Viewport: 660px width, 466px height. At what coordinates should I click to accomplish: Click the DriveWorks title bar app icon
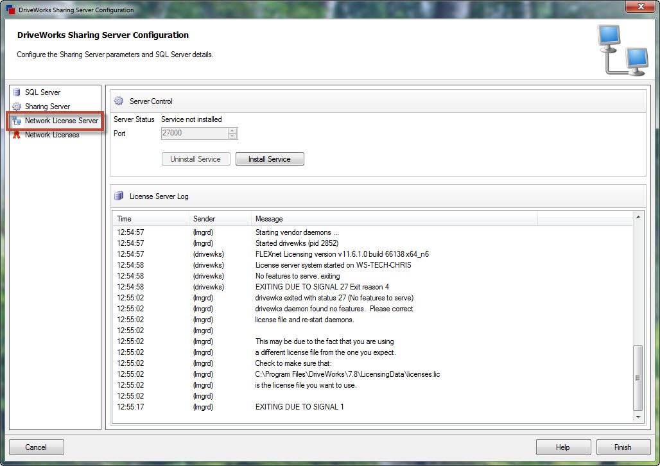pyautogui.click(x=10, y=10)
